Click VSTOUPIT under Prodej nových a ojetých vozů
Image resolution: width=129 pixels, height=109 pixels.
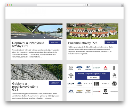tap(93, 78)
